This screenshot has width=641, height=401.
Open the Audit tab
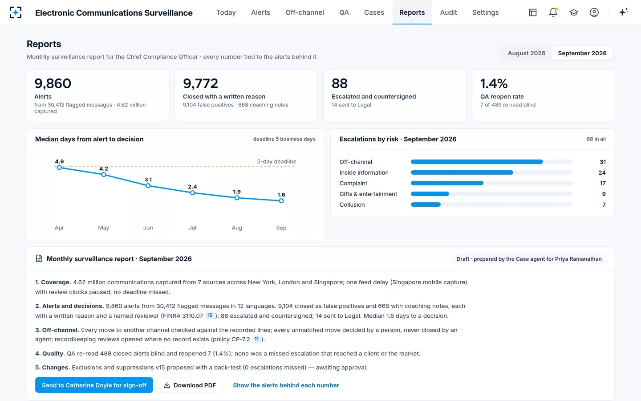[449, 12]
